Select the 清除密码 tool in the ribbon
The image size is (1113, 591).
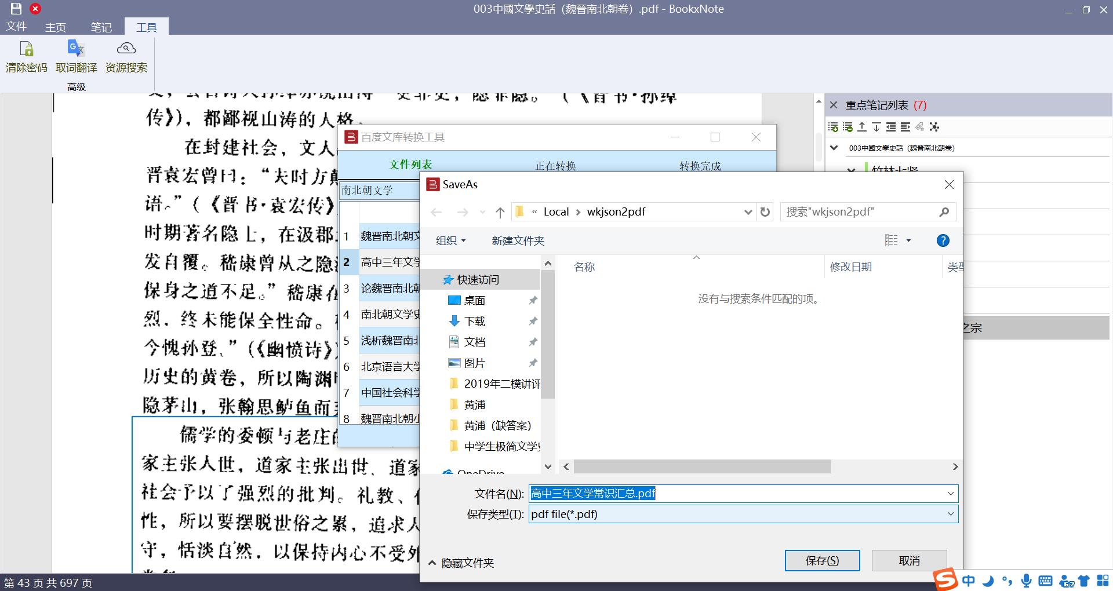(26, 56)
